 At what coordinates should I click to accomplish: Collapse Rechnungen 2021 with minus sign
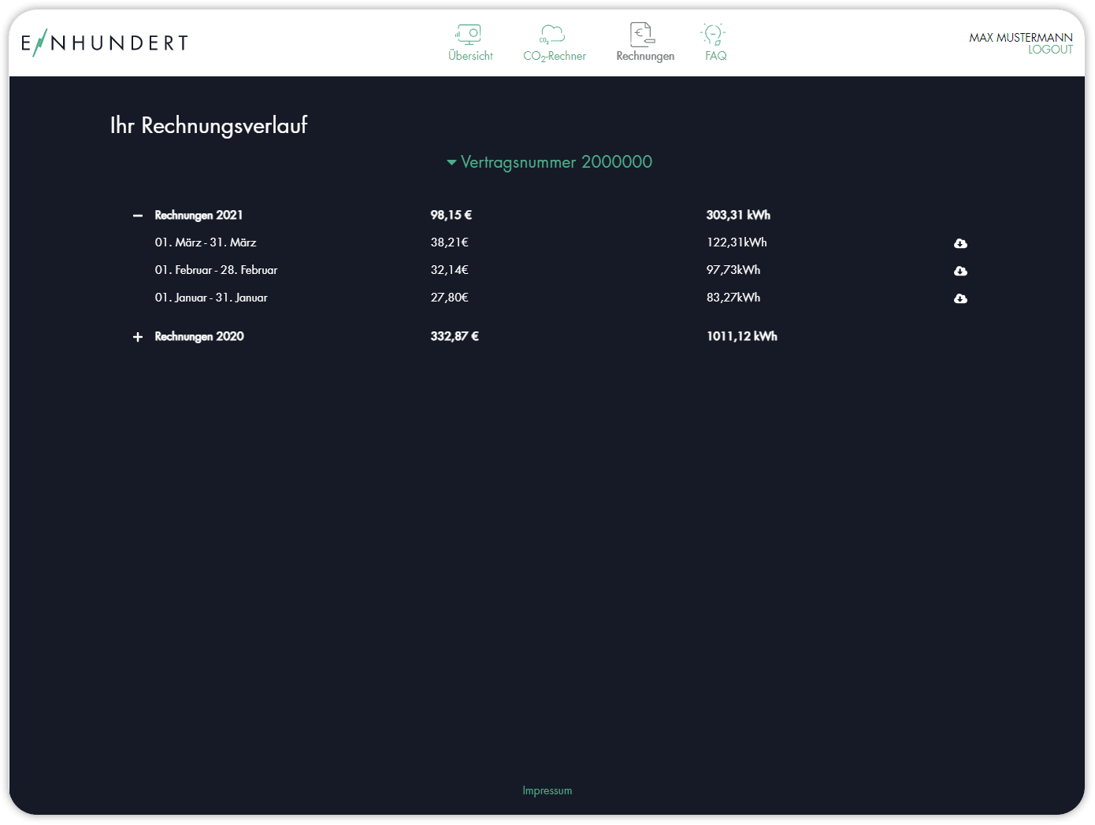point(138,216)
